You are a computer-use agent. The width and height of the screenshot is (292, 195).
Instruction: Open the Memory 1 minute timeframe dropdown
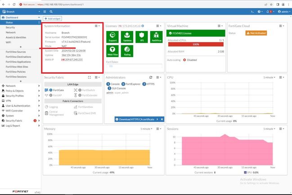[x=146, y=129]
